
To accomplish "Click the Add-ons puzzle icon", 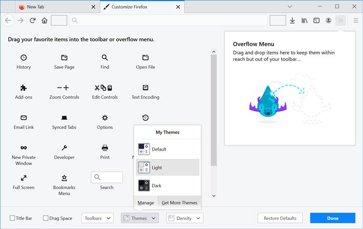I will (x=24, y=88).
